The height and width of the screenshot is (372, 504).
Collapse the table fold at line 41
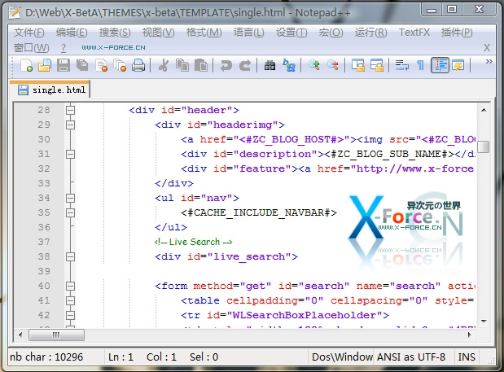pyautogui.click(x=70, y=300)
